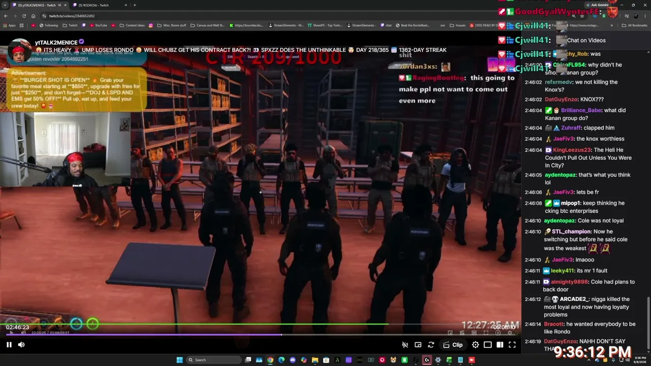The width and height of the screenshot is (651, 366).
Task: Reload the current Twitch page
Action: pyautogui.click(x=24, y=16)
